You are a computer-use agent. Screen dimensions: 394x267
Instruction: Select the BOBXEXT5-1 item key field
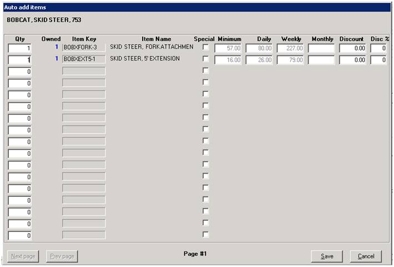pyautogui.click(x=84, y=59)
